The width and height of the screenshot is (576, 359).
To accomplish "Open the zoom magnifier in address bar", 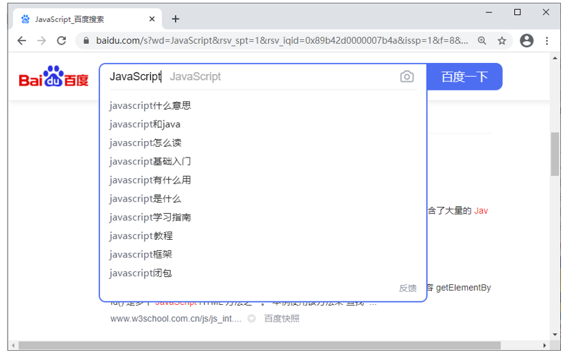I will tap(482, 40).
